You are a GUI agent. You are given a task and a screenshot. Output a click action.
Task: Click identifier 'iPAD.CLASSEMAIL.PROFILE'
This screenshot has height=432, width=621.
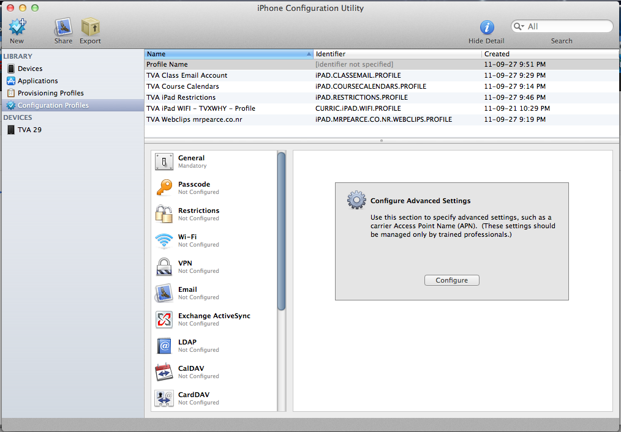click(x=358, y=75)
